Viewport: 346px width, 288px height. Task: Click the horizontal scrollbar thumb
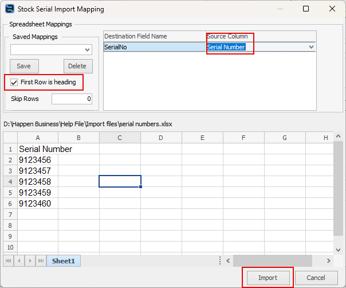(x=273, y=261)
